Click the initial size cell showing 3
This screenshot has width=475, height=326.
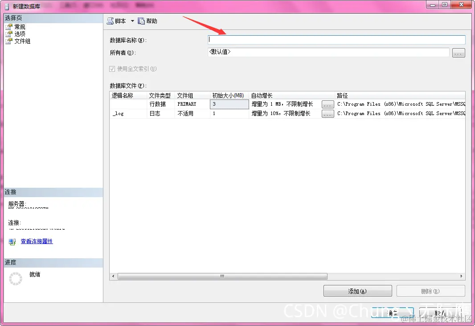(x=229, y=104)
